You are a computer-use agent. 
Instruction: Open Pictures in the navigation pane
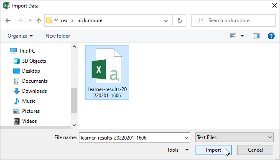(x=27, y=111)
